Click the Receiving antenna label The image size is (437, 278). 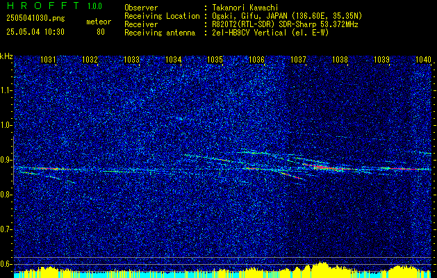pos(160,33)
